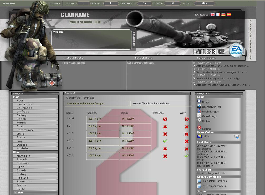265x195 pixels.
Task: Click the Home icon in Login panel
Action: point(199,101)
